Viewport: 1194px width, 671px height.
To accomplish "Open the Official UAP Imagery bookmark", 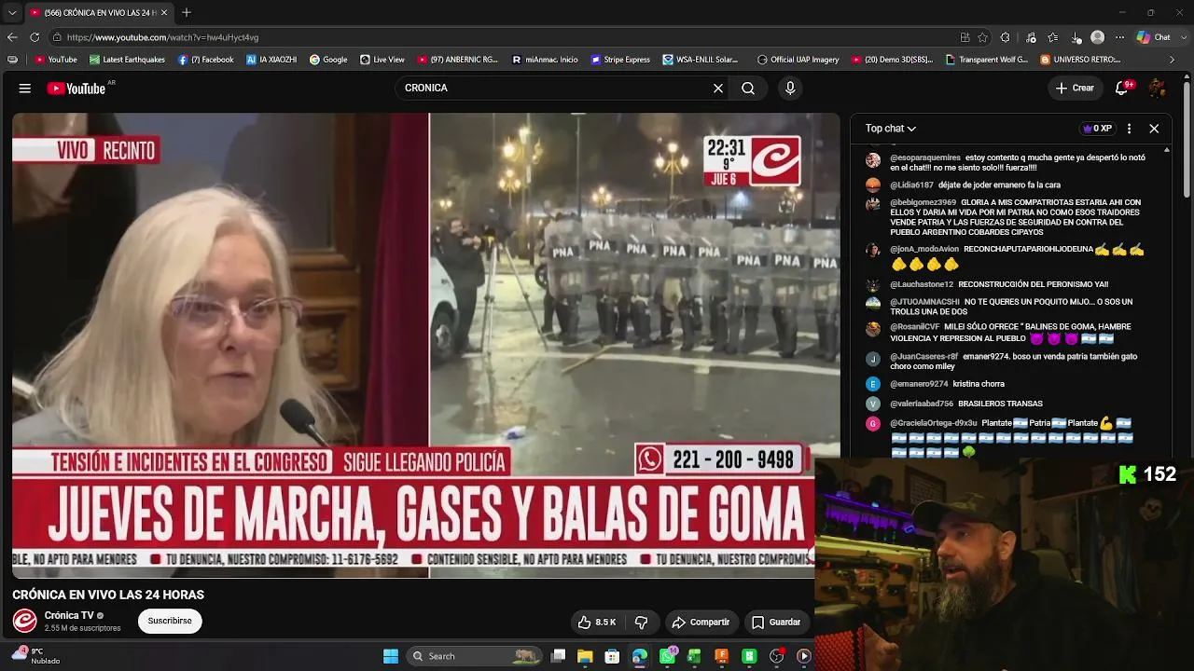I will (798, 60).
